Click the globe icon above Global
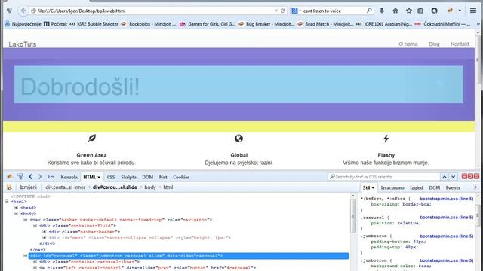483x271 pixels. coord(238,139)
